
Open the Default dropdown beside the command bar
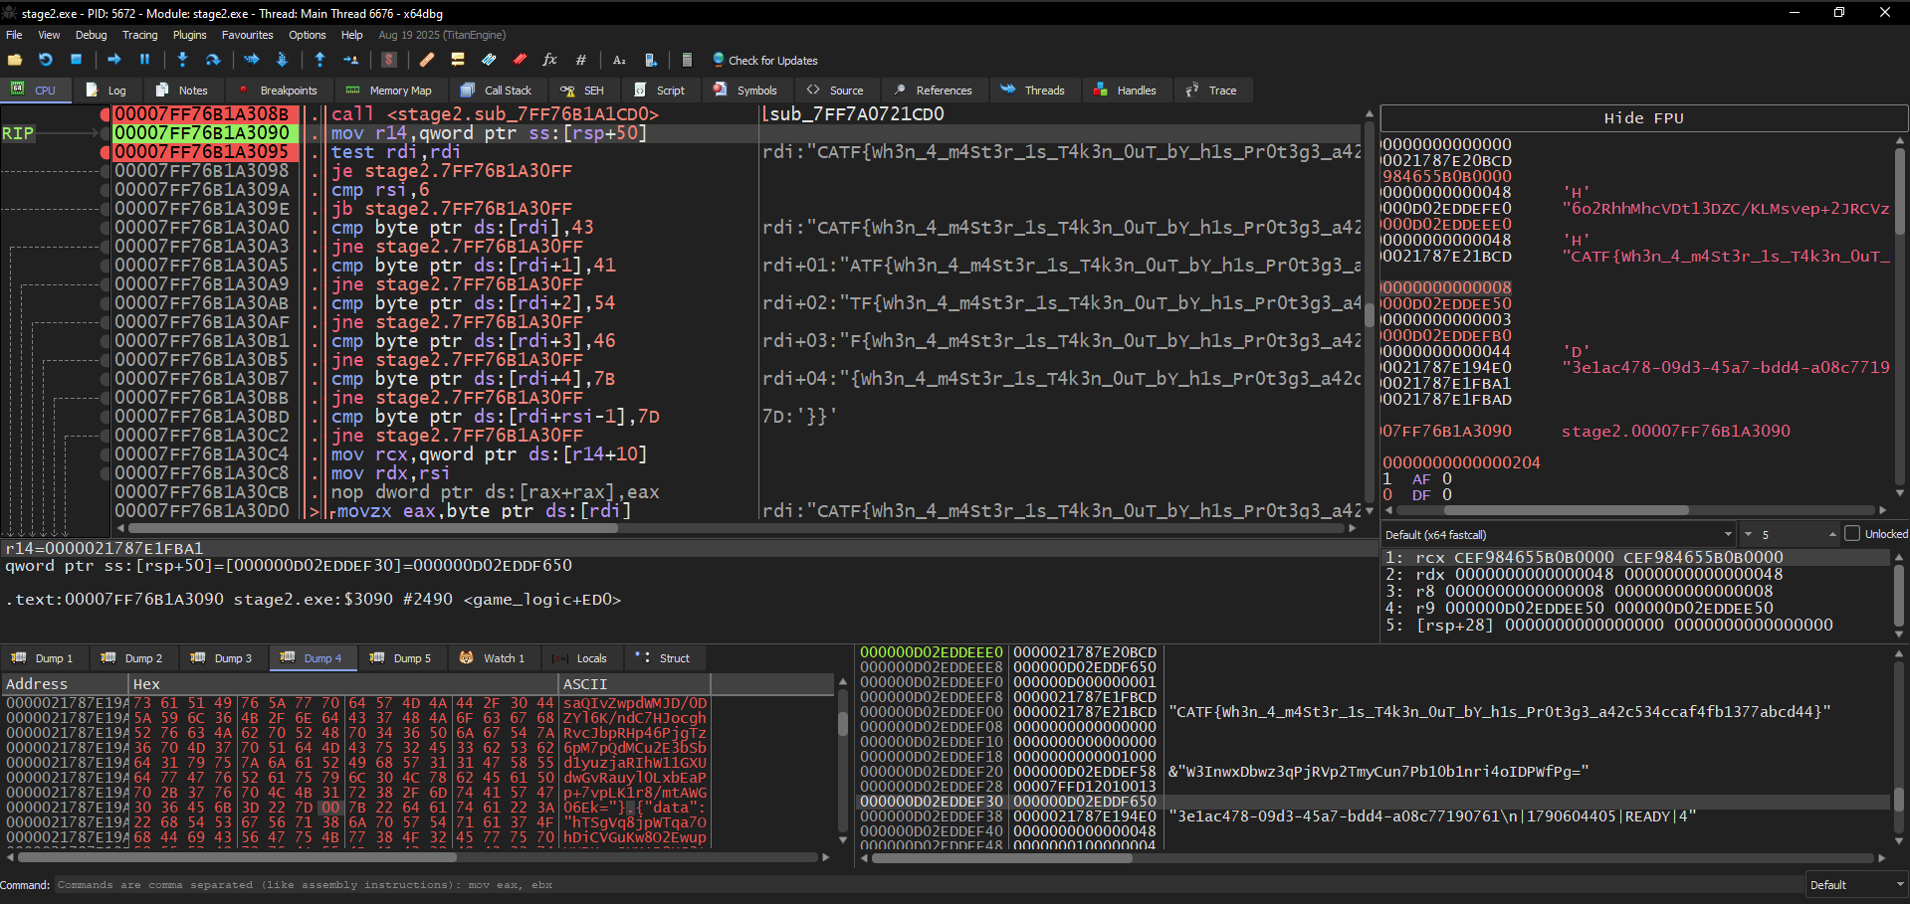[x=1856, y=885]
